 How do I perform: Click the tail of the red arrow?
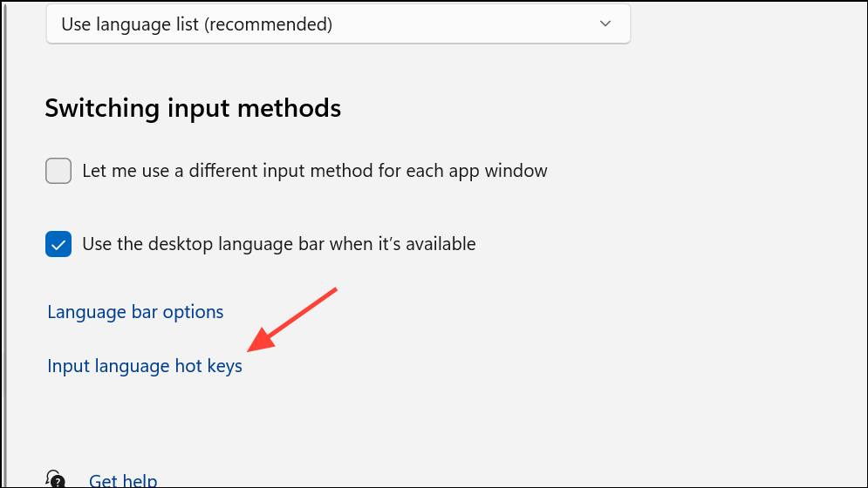(331, 291)
